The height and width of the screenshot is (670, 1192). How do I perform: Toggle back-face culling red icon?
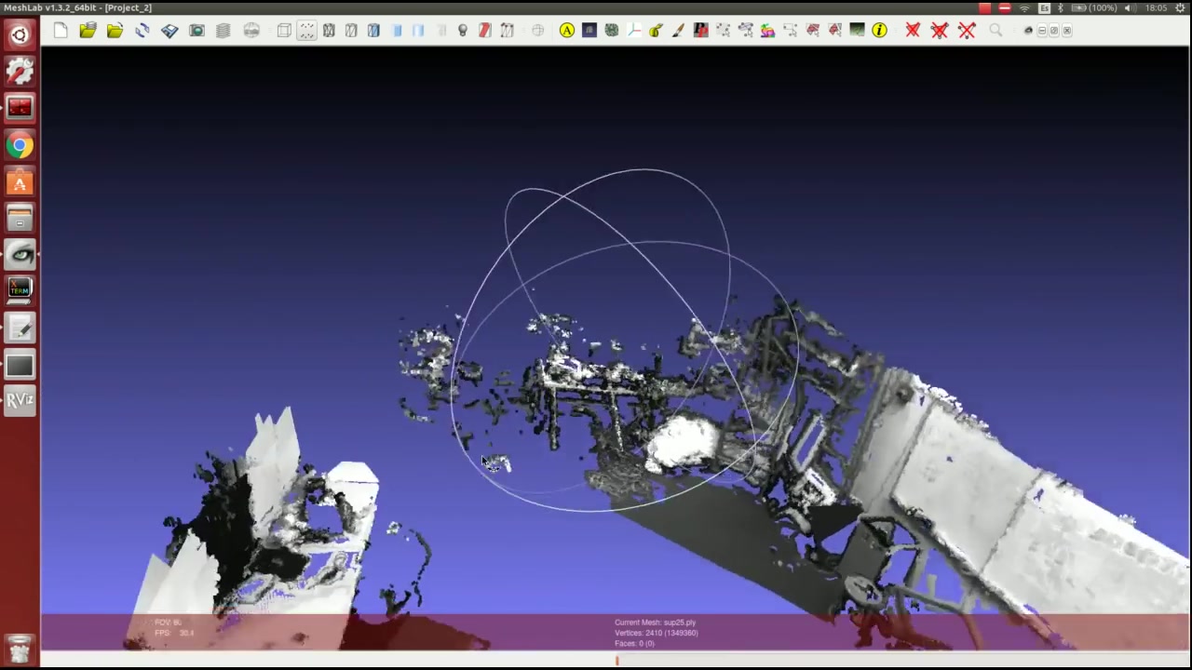pyautogui.click(x=485, y=31)
